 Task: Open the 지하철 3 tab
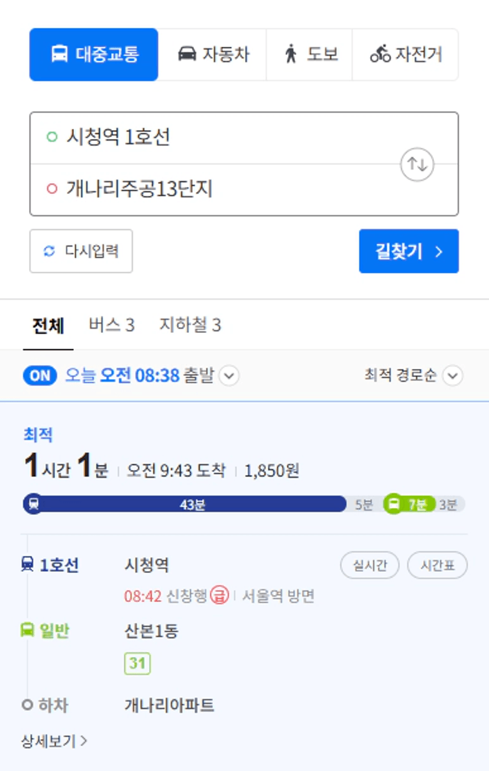click(x=190, y=325)
